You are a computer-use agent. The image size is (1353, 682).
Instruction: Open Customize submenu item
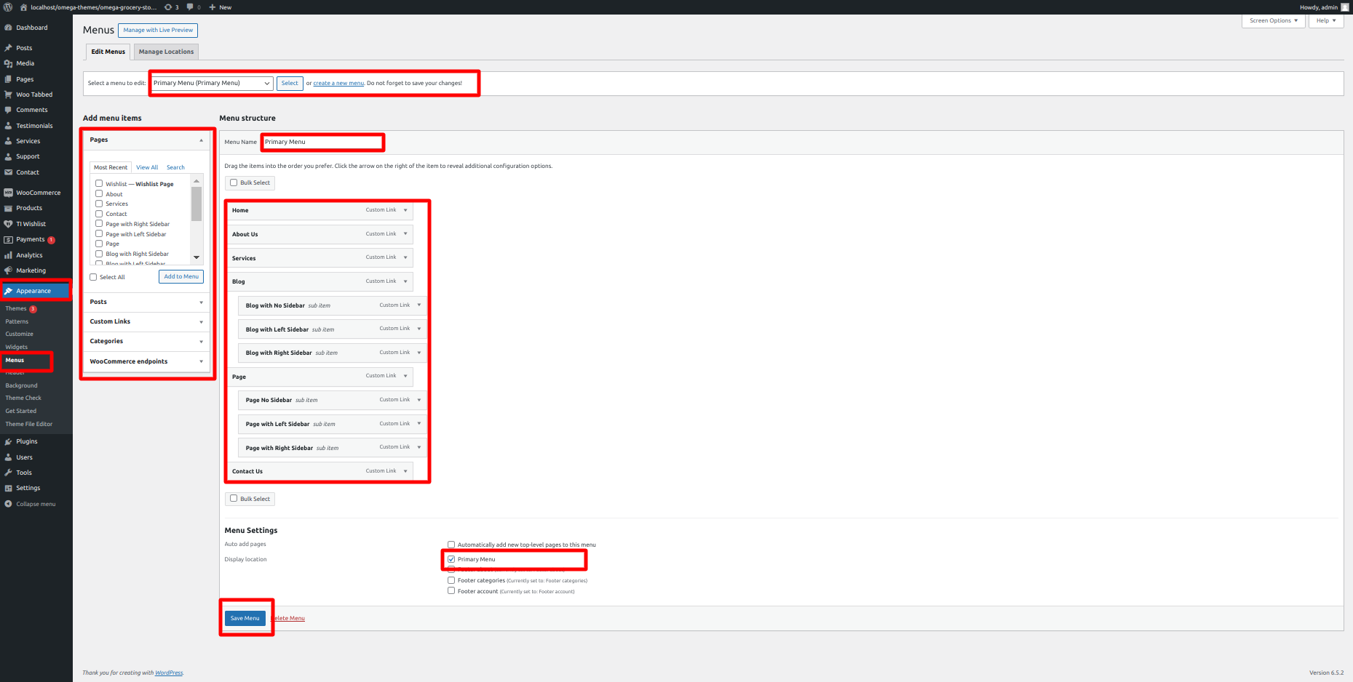click(20, 334)
